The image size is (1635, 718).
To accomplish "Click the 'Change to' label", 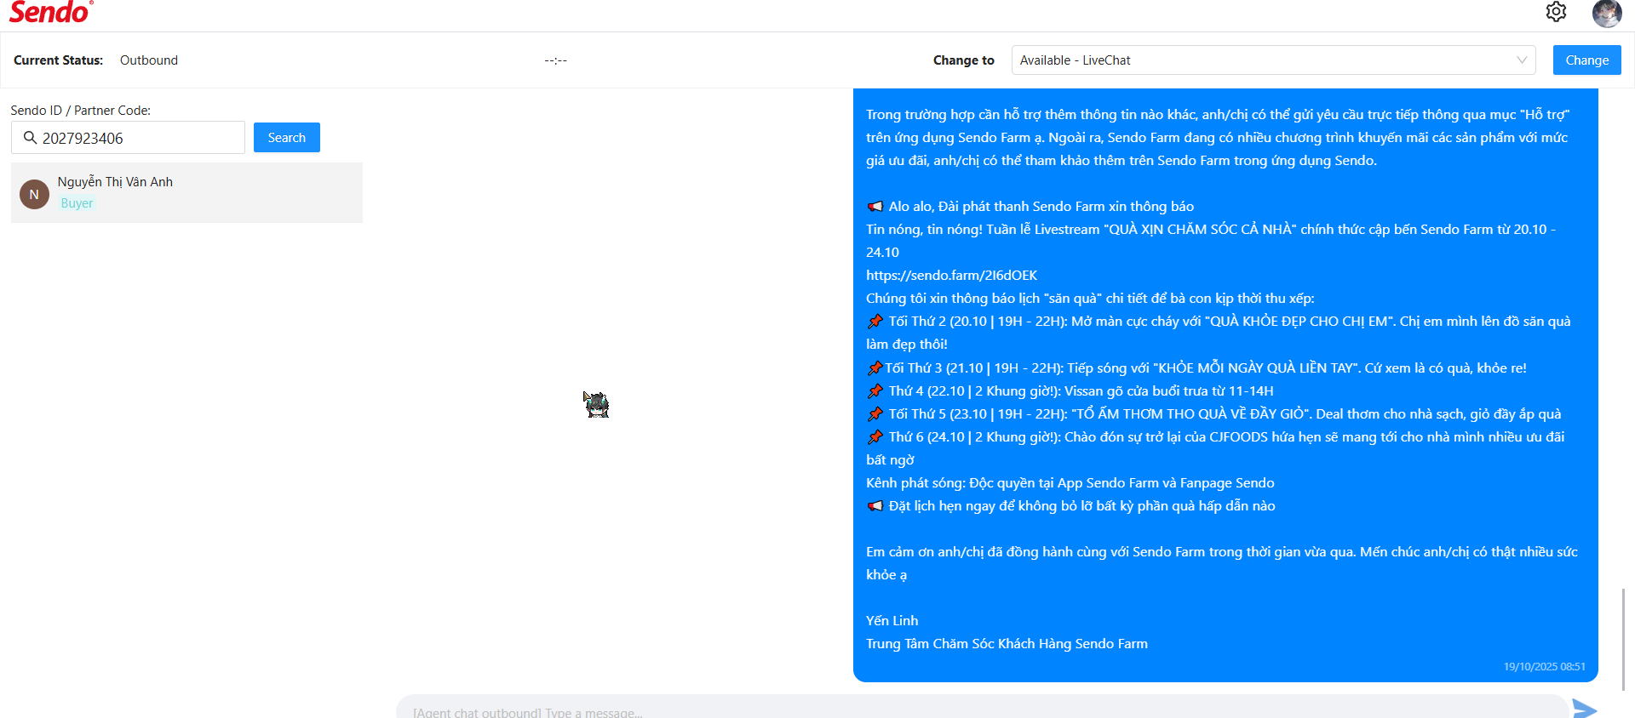I will 963,60.
